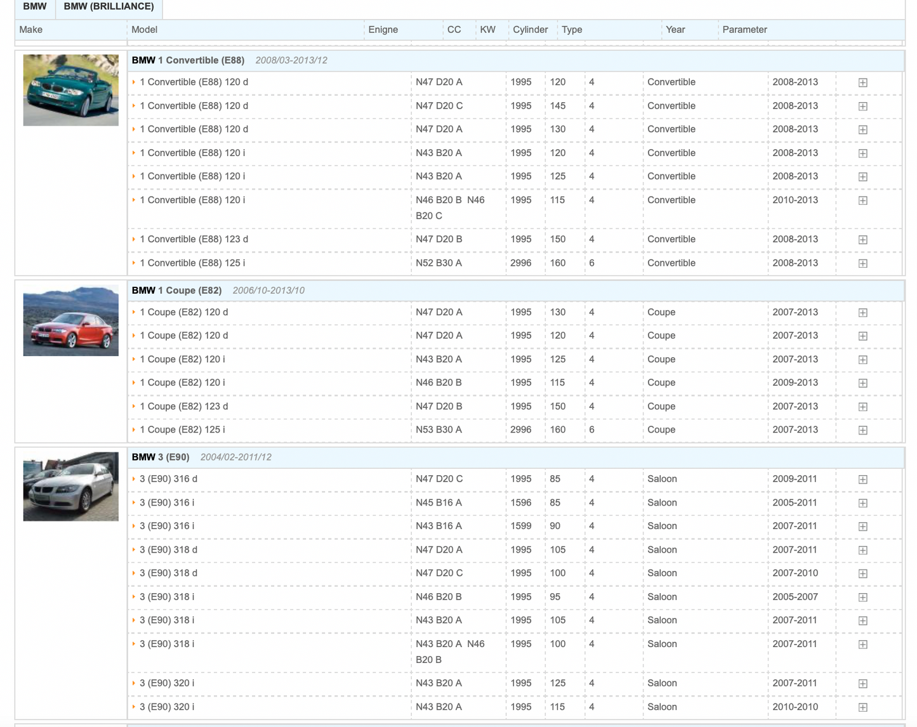
Task: Click the KW column header
Action: point(488,30)
